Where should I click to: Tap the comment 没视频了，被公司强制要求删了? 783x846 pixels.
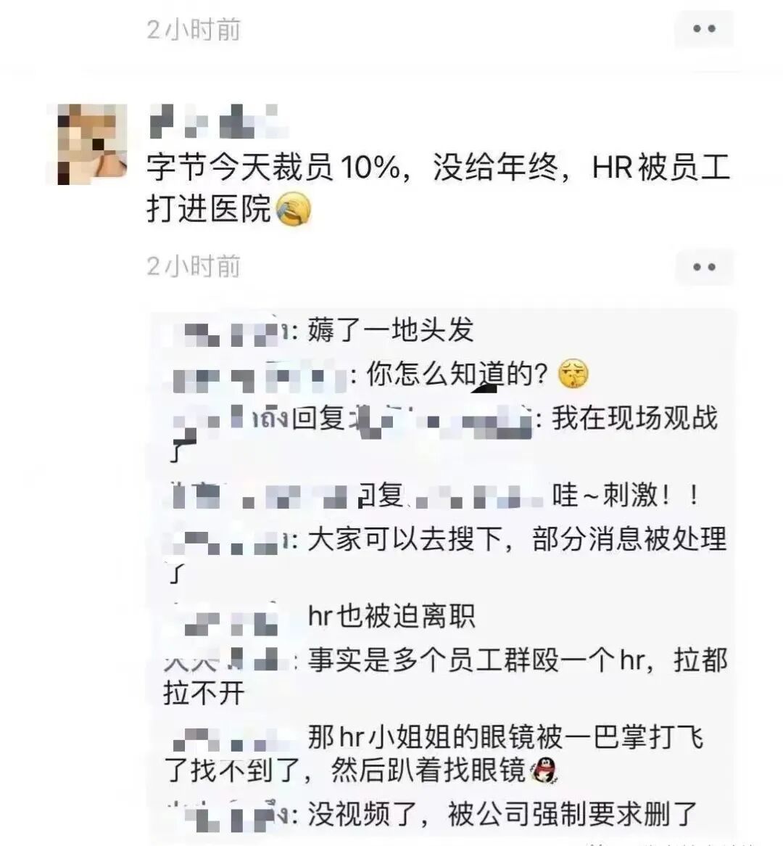pyautogui.click(x=502, y=814)
